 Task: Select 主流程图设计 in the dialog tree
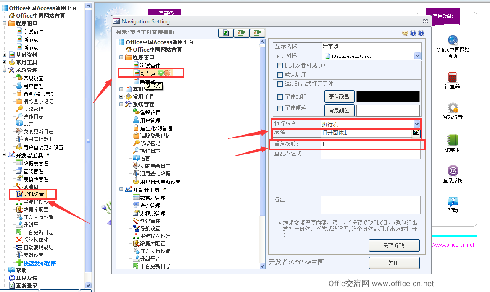[155, 236]
